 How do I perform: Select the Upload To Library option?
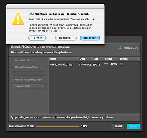12,61
